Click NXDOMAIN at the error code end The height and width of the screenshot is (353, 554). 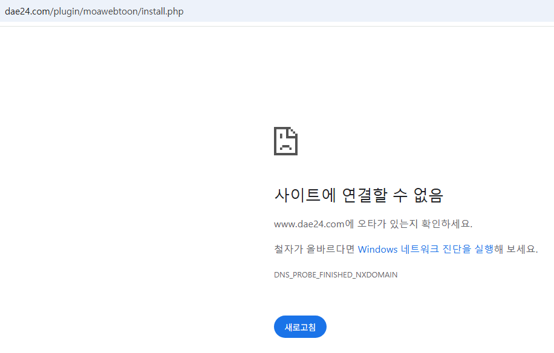[377, 274]
